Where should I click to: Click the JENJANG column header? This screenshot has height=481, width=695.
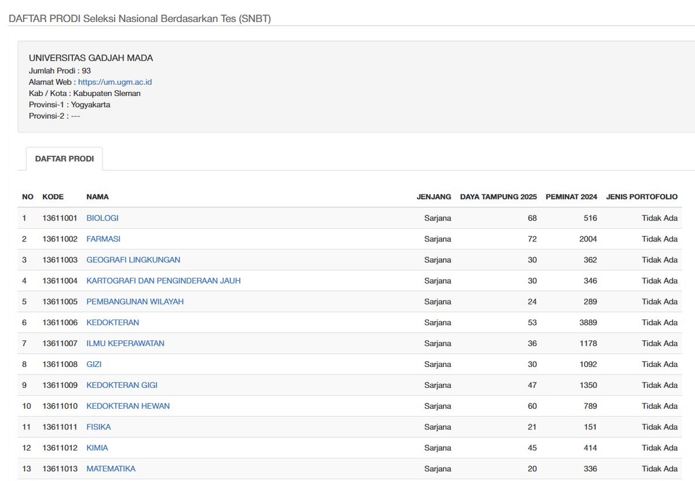point(434,197)
